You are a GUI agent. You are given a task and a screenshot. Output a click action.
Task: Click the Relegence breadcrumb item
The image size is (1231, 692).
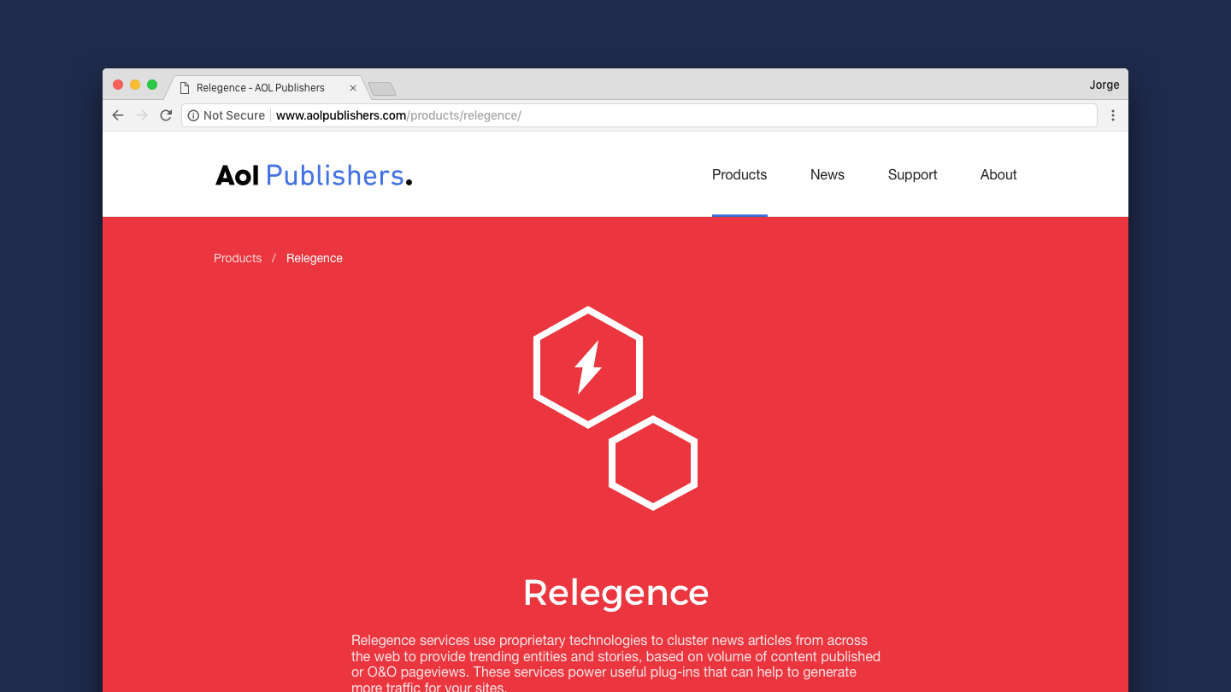(x=314, y=258)
